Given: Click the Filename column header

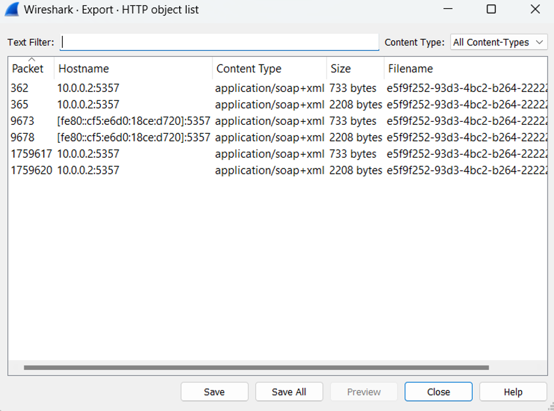Looking at the screenshot, I should pyautogui.click(x=411, y=69).
